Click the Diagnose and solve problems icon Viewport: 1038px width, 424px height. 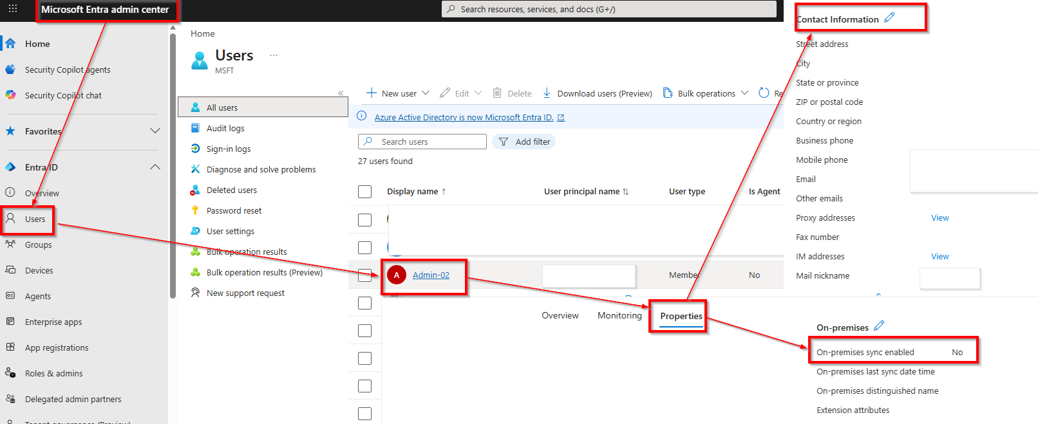195,169
